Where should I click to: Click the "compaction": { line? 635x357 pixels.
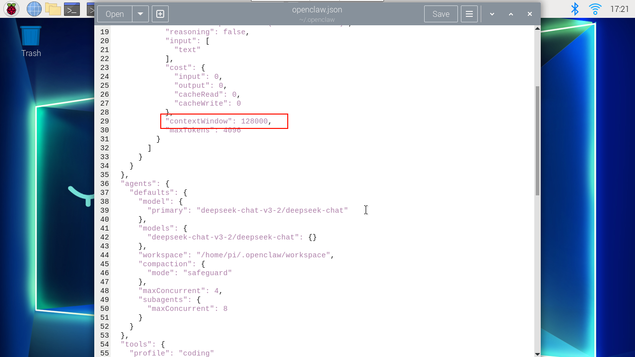172,264
